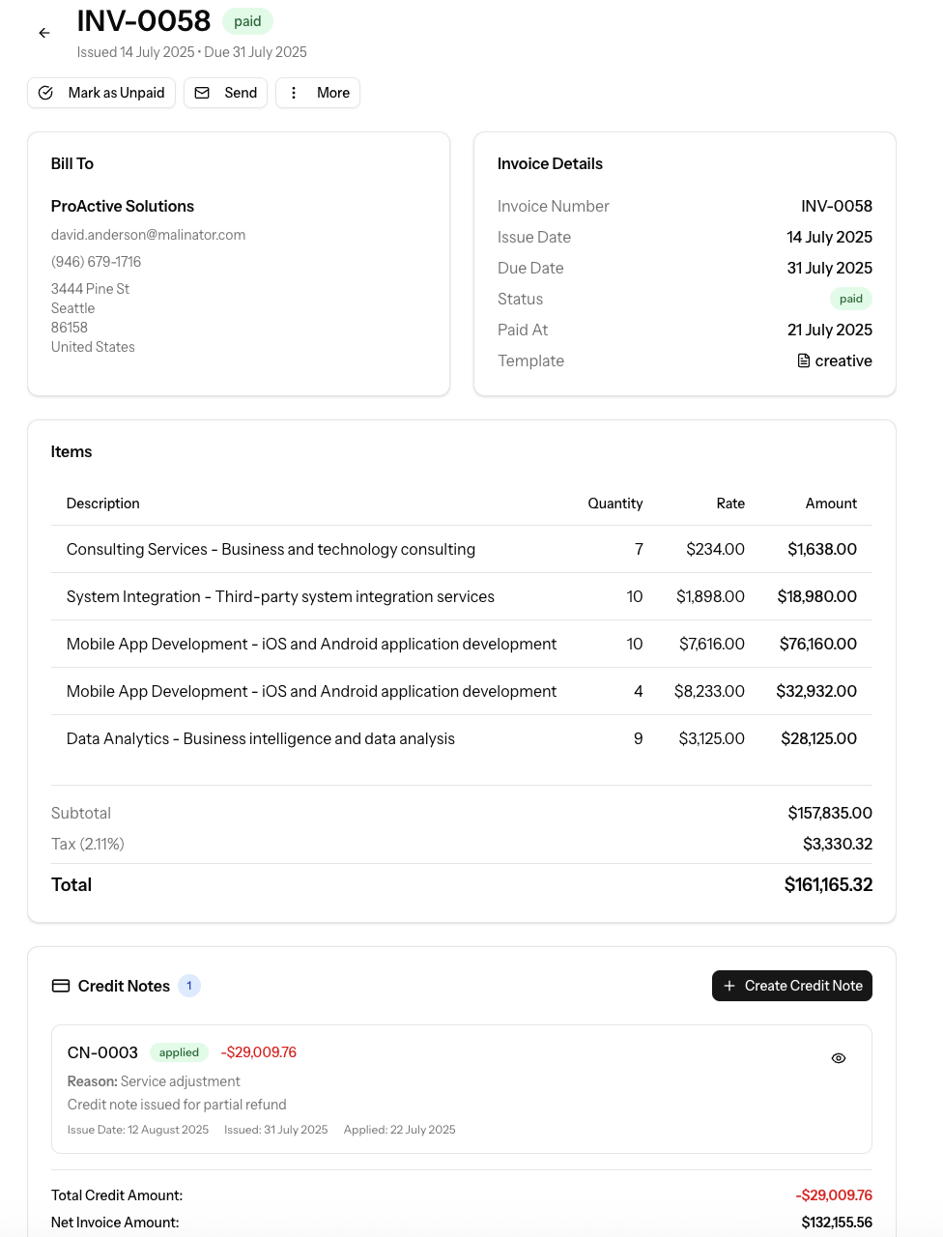Screen dimensions: 943x1237
Task: Select the credit card icon beside Credit Notes
Action: click(x=60, y=985)
